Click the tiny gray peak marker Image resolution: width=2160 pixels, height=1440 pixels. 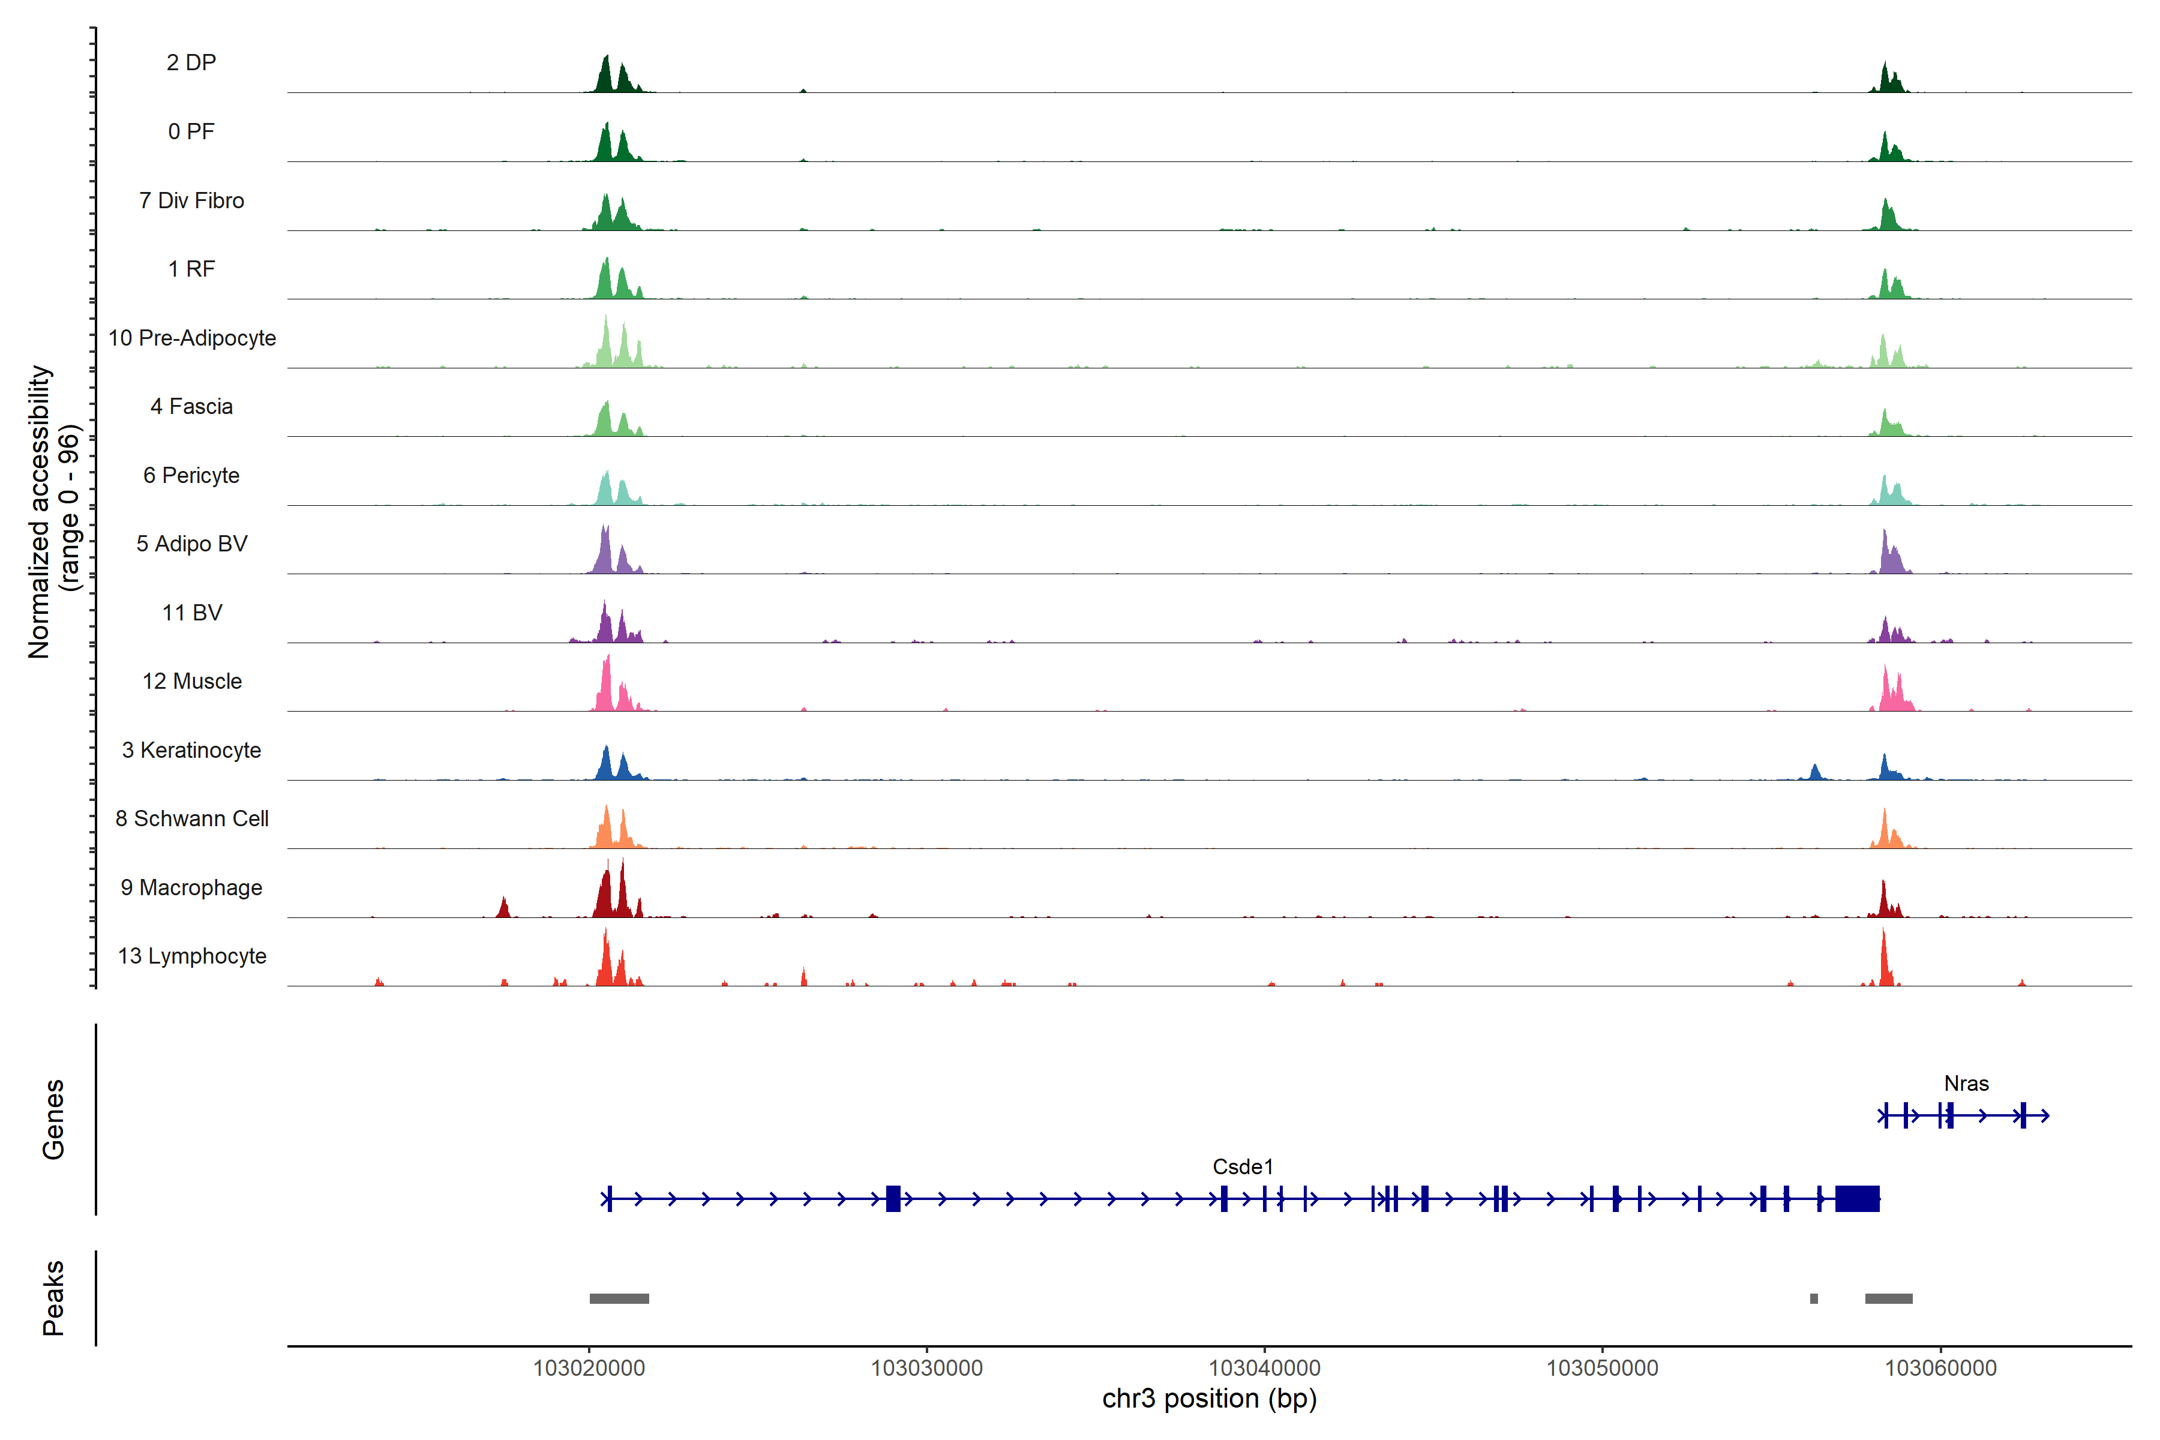click(x=1814, y=1298)
